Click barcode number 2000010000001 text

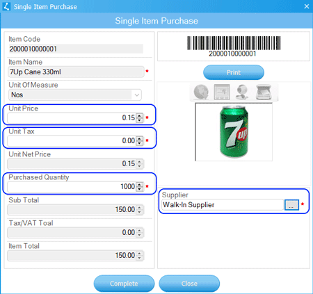click(x=232, y=54)
